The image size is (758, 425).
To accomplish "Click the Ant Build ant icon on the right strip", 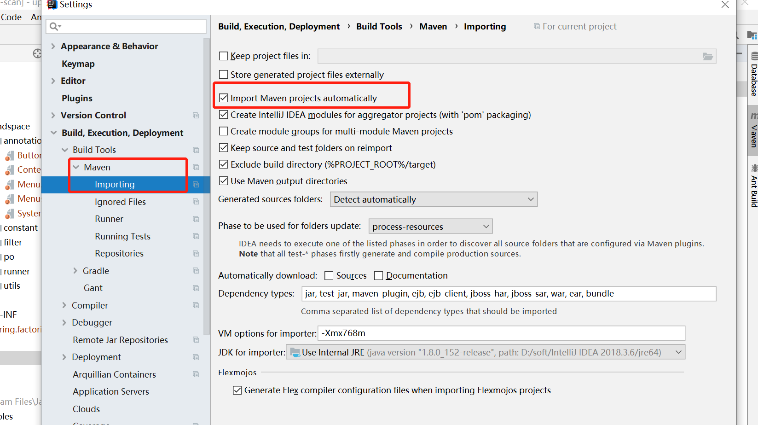I will pyautogui.click(x=754, y=168).
